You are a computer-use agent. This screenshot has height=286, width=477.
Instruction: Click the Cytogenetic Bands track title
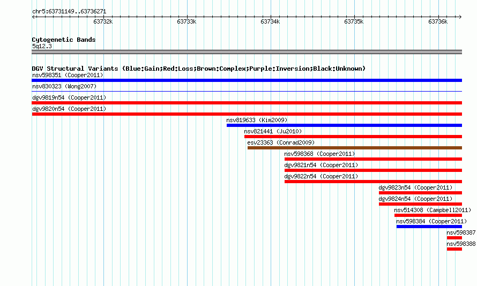coord(64,40)
